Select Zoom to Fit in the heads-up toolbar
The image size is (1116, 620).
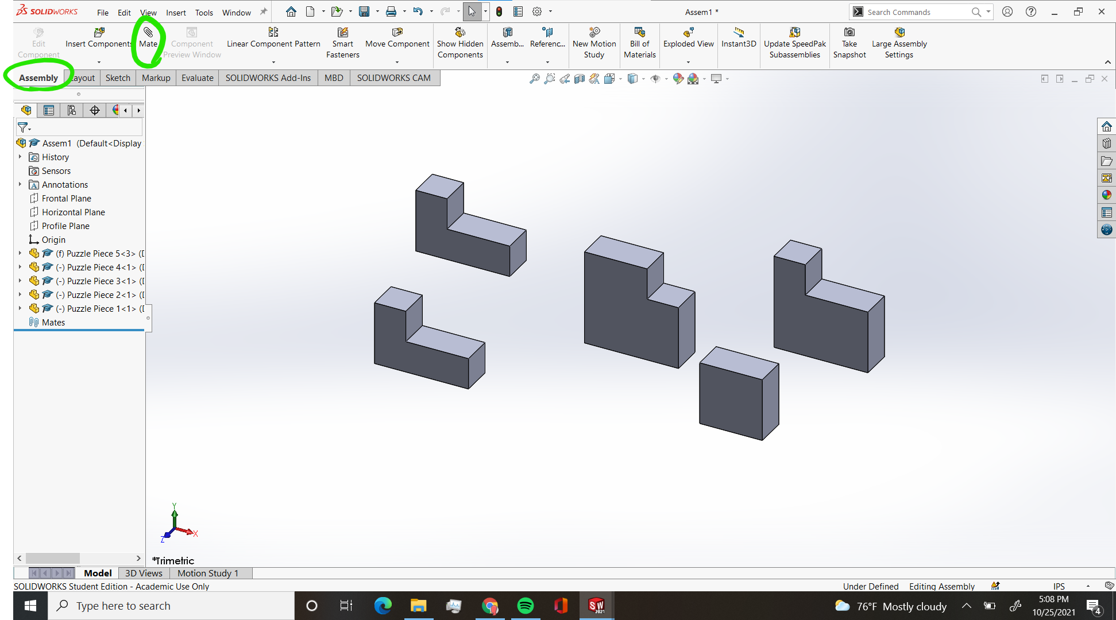[x=535, y=79]
